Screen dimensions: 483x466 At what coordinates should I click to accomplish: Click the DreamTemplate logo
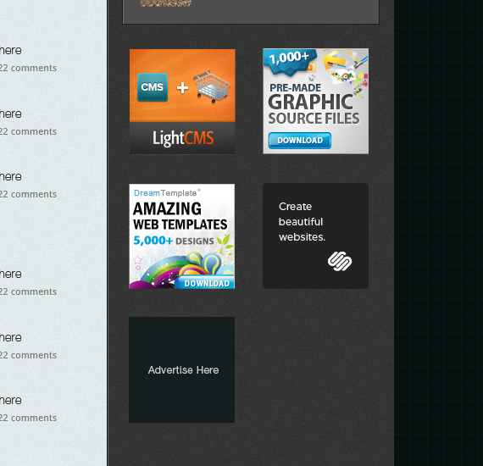pos(167,193)
